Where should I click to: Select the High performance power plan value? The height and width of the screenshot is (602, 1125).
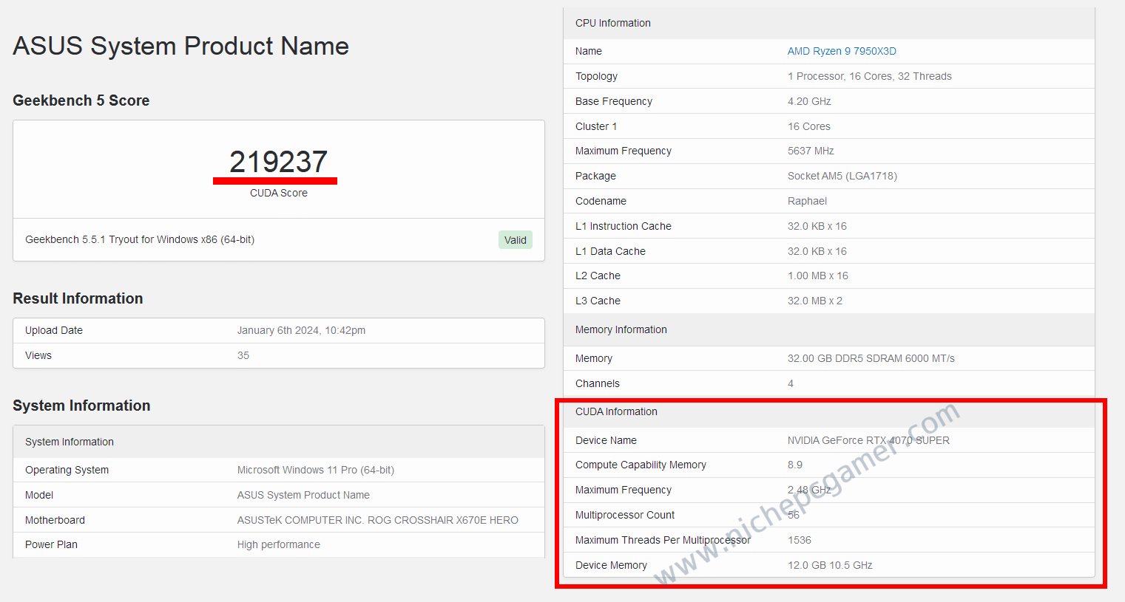tap(278, 544)
